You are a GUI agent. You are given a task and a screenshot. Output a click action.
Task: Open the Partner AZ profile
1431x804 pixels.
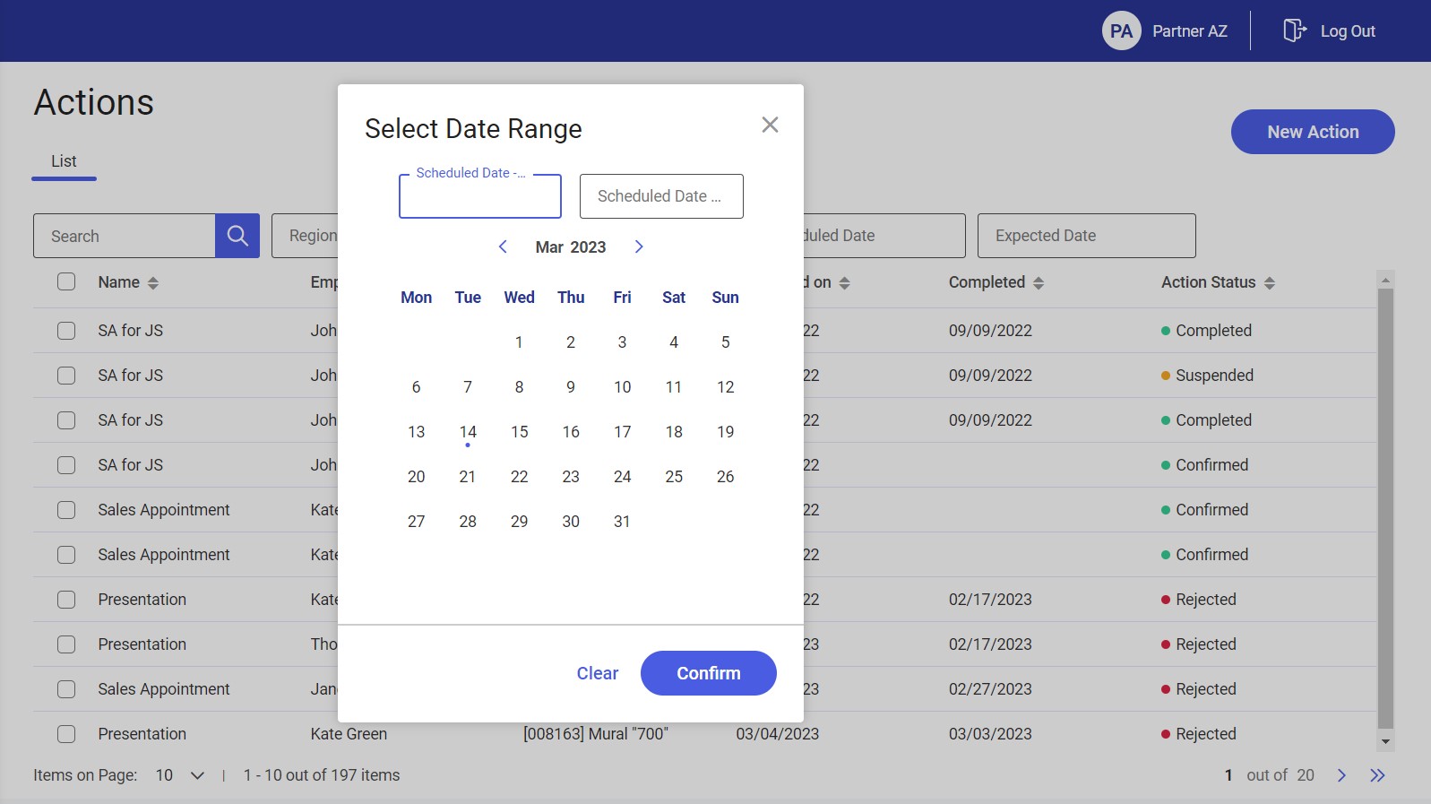click(x=1190, y=31)
